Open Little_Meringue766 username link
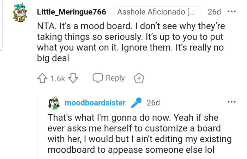 coord(71,12)
